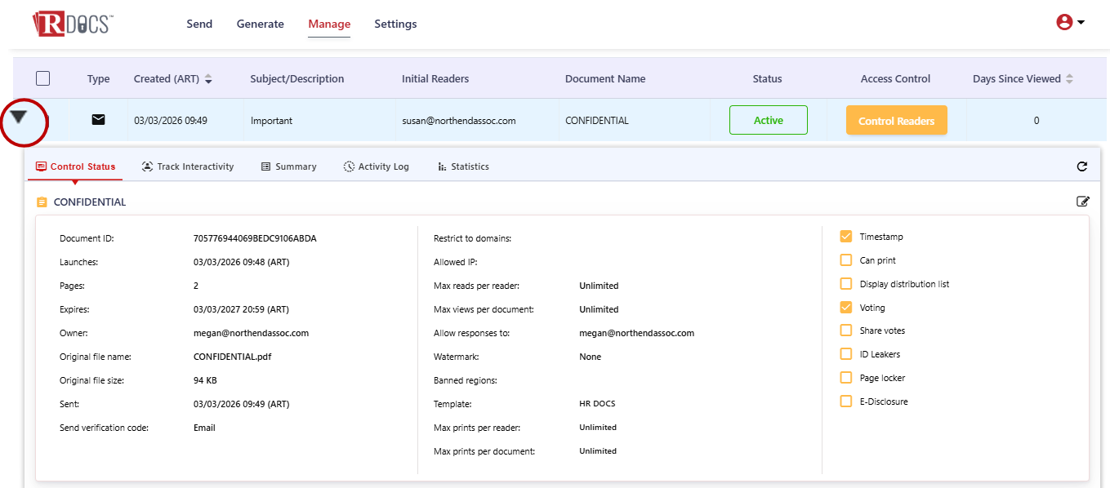Viewport: 1110px width, 488px height.
Task: Uncheck the Timestamp checkbox
Action: pos(846,237)
